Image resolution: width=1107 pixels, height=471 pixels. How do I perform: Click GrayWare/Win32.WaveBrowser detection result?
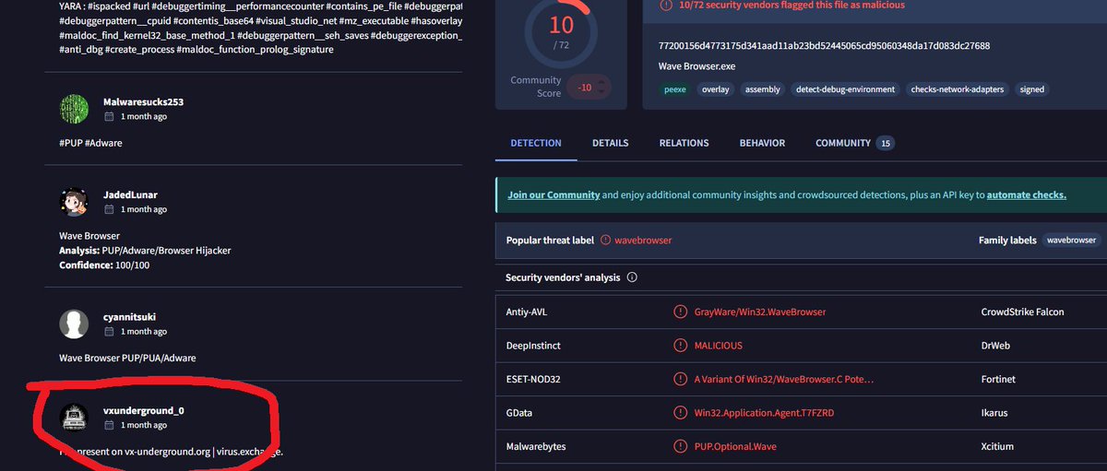point(760,312)
